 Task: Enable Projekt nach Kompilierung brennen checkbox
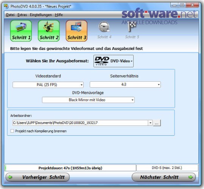[x=12, y=131]
